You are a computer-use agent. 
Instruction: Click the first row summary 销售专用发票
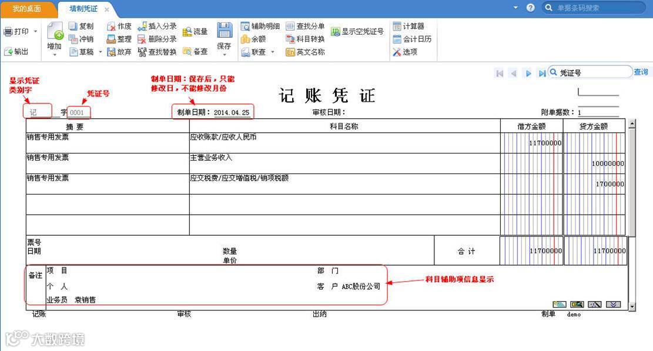[x=48, y=137]
